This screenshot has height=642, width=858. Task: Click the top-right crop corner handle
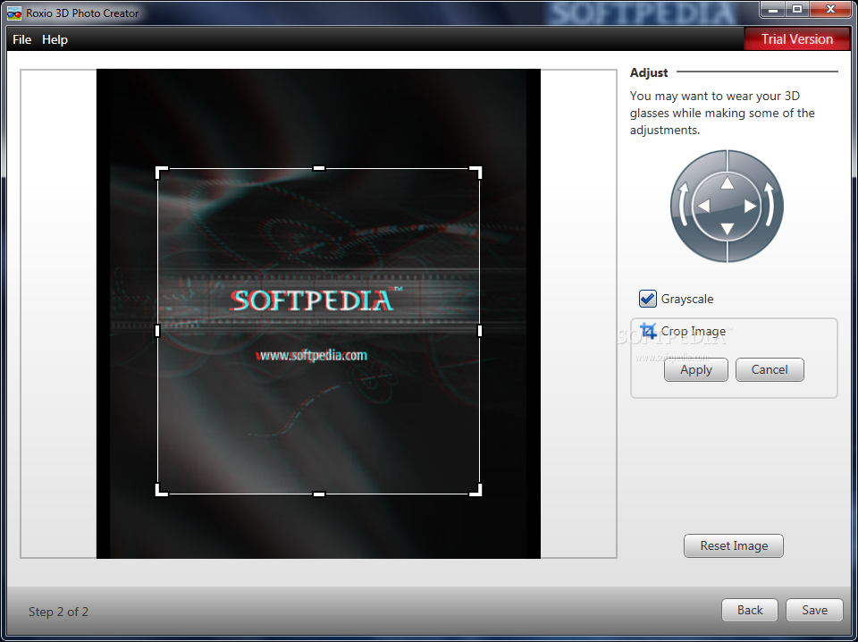[476, 172]
